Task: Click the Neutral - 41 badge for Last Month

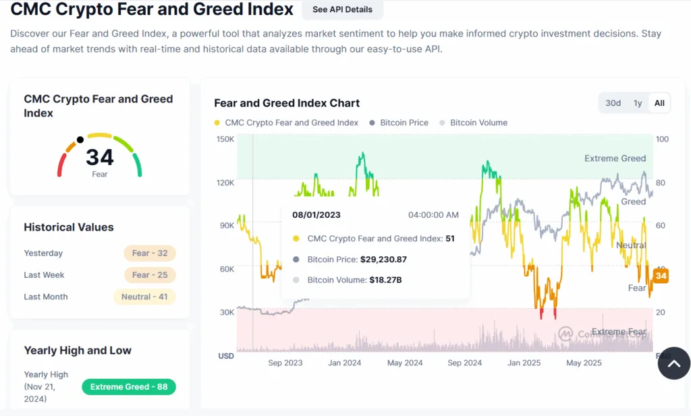Action: (144, 297)
